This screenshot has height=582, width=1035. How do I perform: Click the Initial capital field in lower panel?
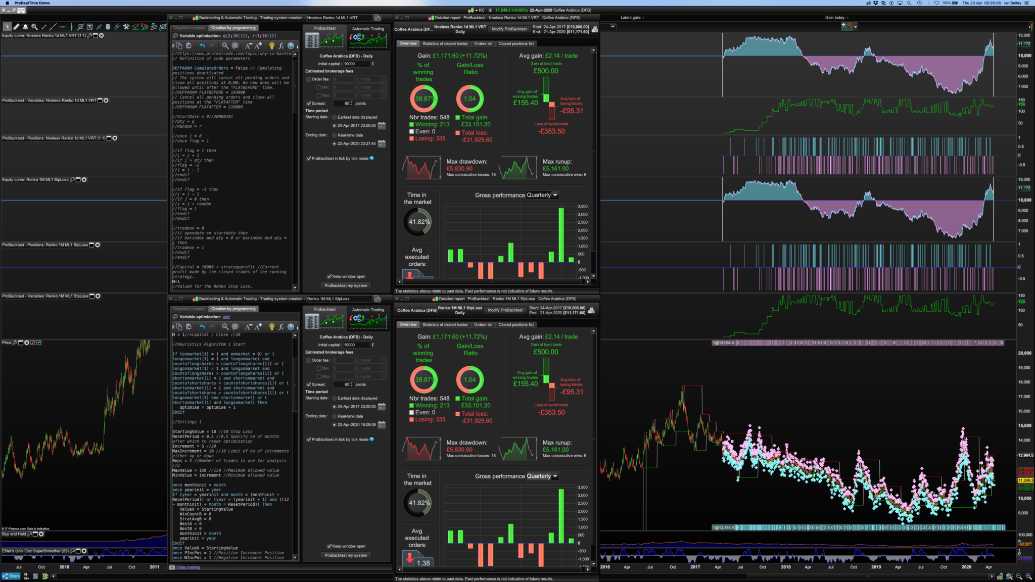356,345
